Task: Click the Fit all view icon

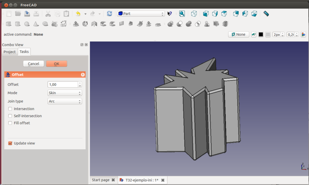Action: 182,14
